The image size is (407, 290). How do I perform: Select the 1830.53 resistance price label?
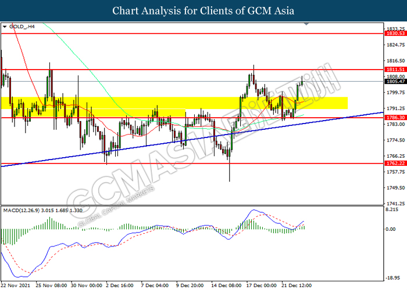coord(395,34)
